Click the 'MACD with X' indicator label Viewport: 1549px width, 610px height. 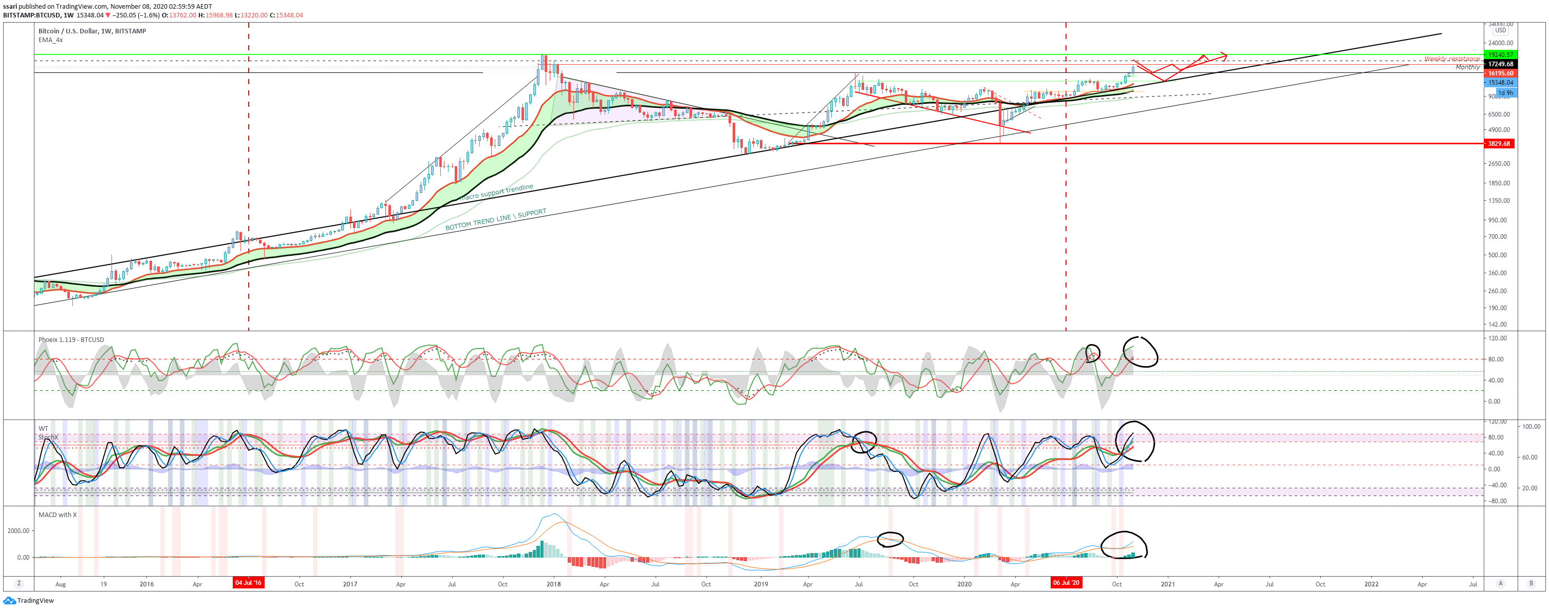[57, 515]
